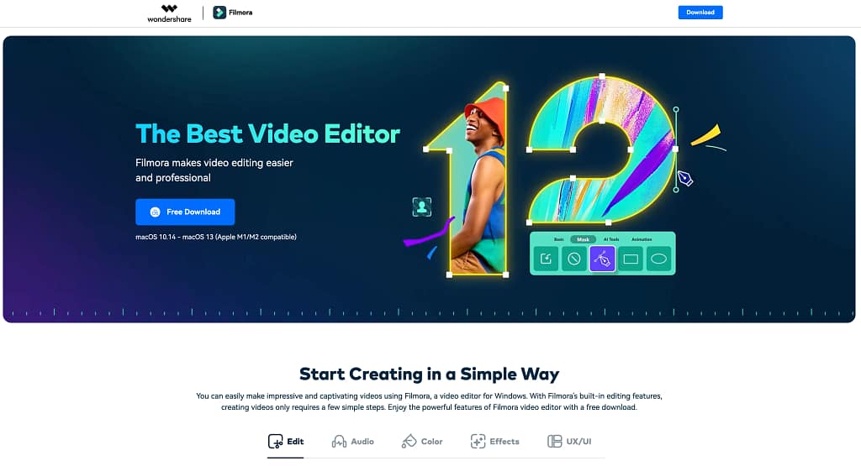Click the Filmora logo icon in the header
The width and height of the screenshot is (861, 466).
coord(219,13)
